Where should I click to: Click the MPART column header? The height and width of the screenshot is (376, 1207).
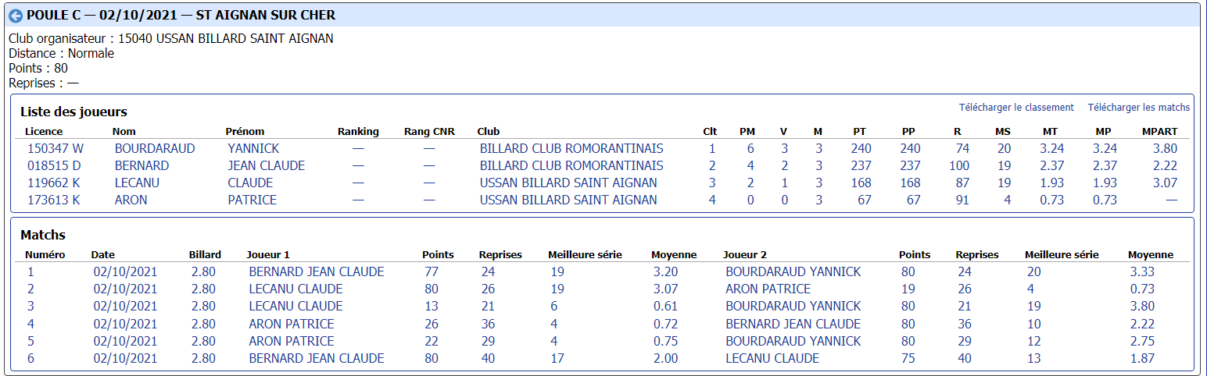click(x=1159, y=131)
